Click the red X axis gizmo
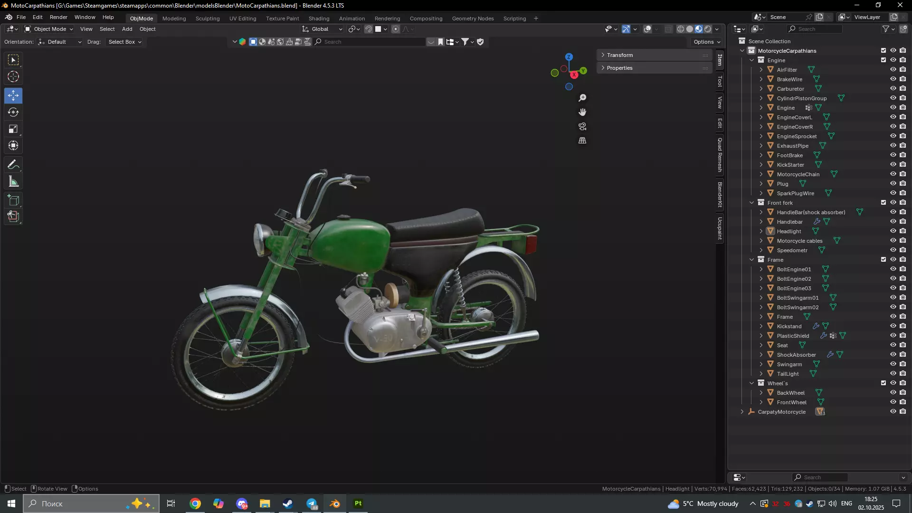 (574, 75)
